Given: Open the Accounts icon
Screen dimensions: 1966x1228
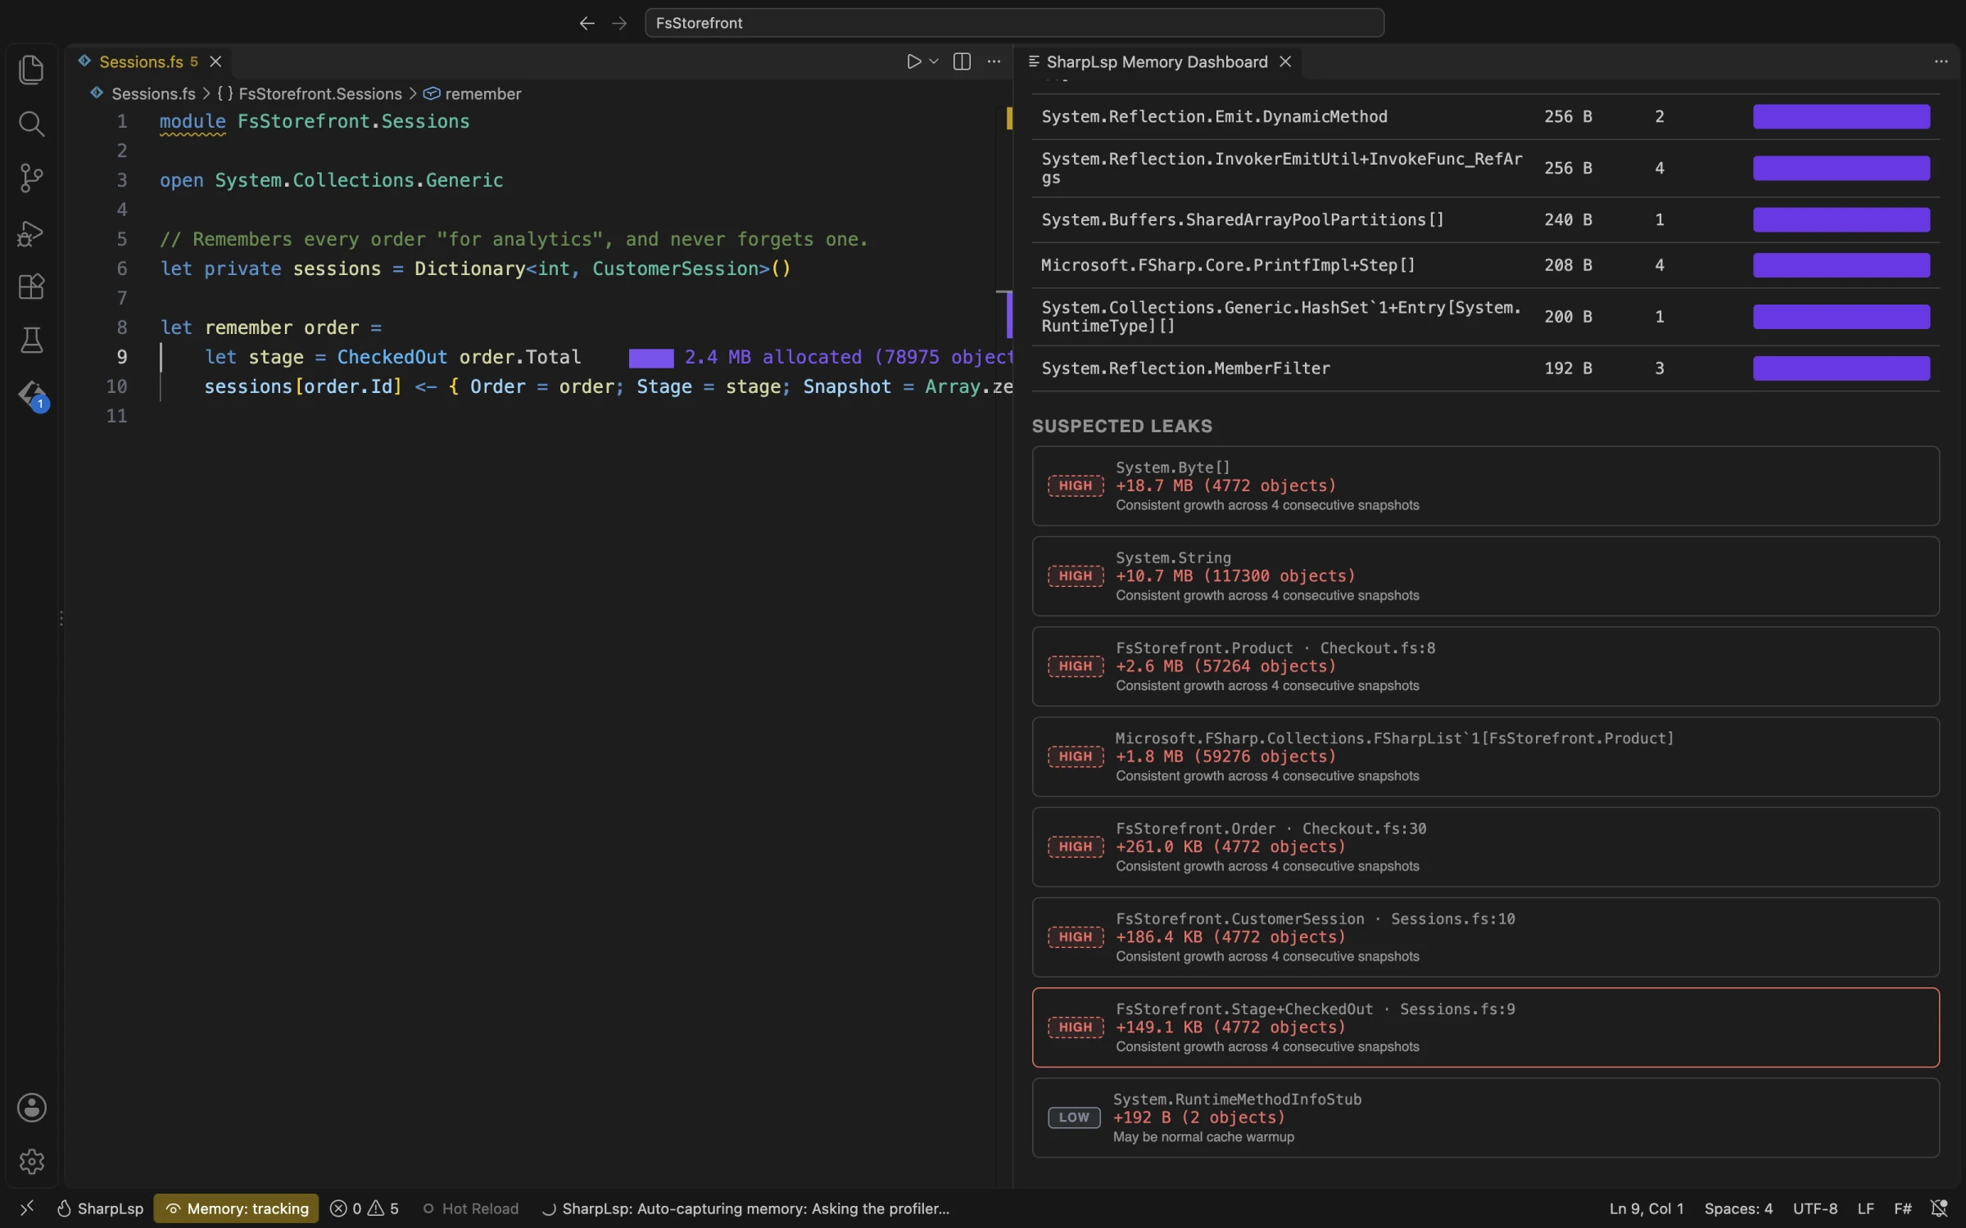Looking at the screenshot, I should pyautogui.click(x=31, y=1108).
